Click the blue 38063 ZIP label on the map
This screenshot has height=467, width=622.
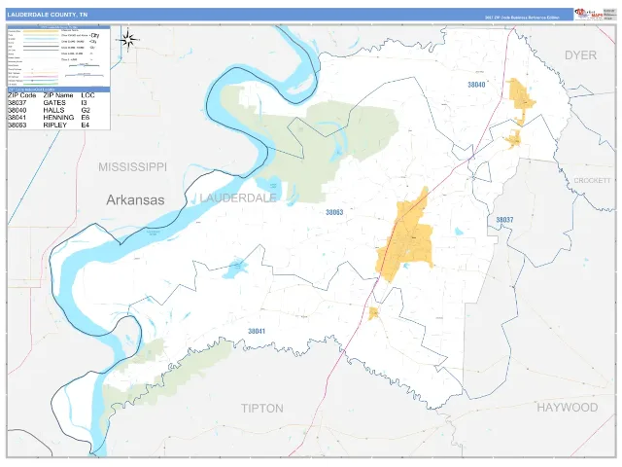point(334,212)
